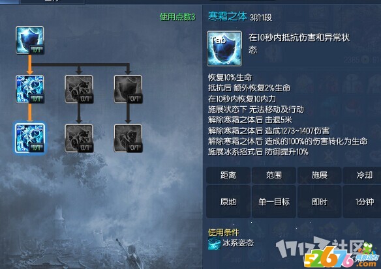Click the 使用条件 label
The image size is (381, 269).
click(x=224, y=233)
